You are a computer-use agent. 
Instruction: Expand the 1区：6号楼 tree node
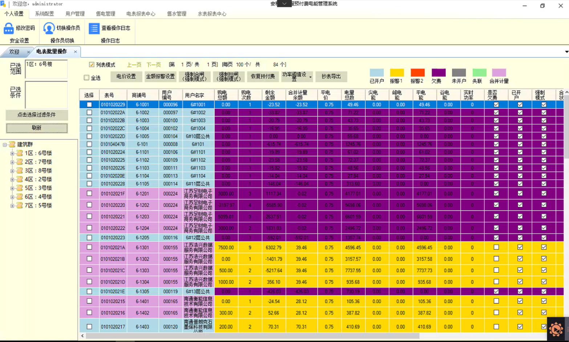(12, 153)
